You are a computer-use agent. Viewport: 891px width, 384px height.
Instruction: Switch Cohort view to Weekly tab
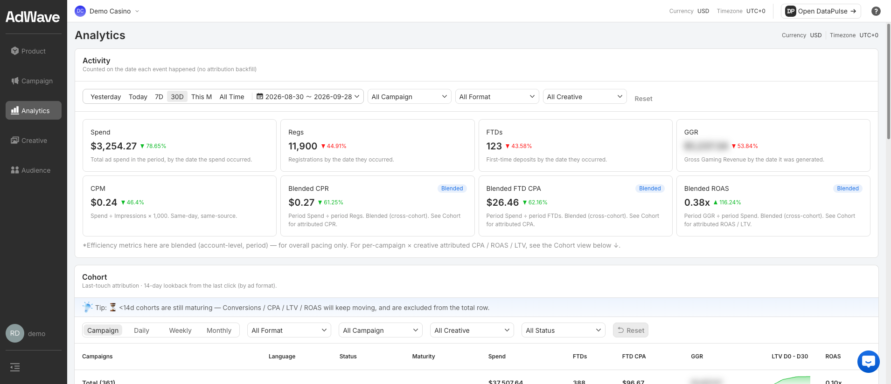[x=180, y=330]
